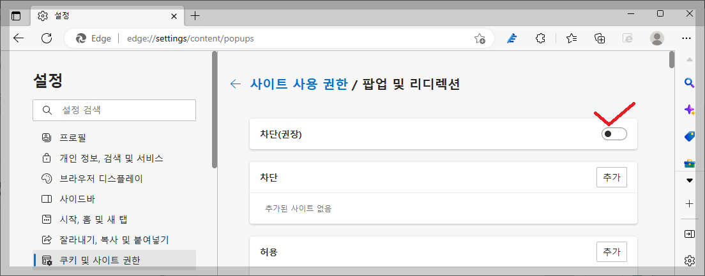Screen dimensions: 705x276
Task: Open sidebar search magnifier icon
Action: pyautogui.click(x=689, y=83)
